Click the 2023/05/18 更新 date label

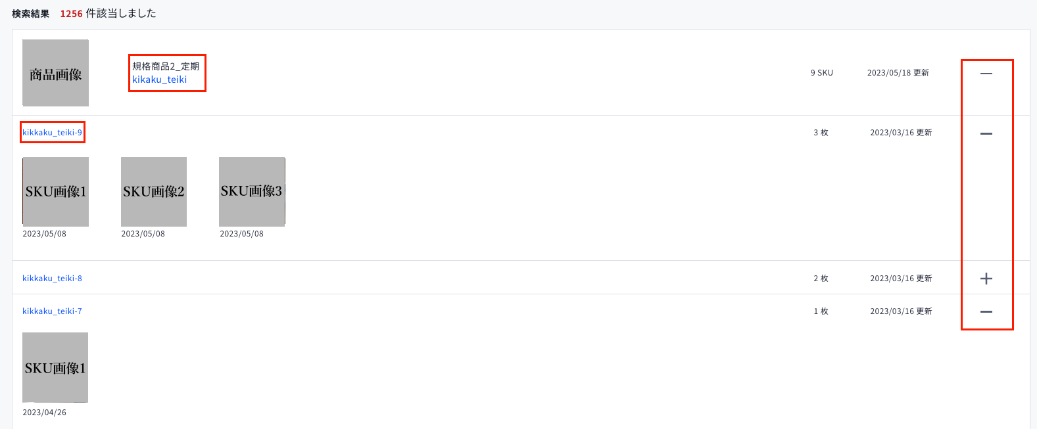point(898,73)
